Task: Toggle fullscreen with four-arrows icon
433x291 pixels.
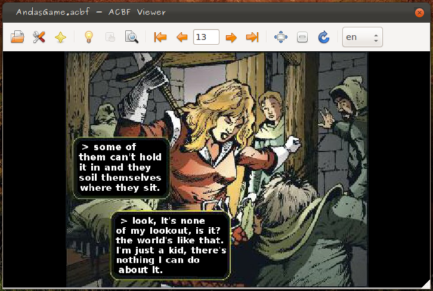Action: (281, 37)
